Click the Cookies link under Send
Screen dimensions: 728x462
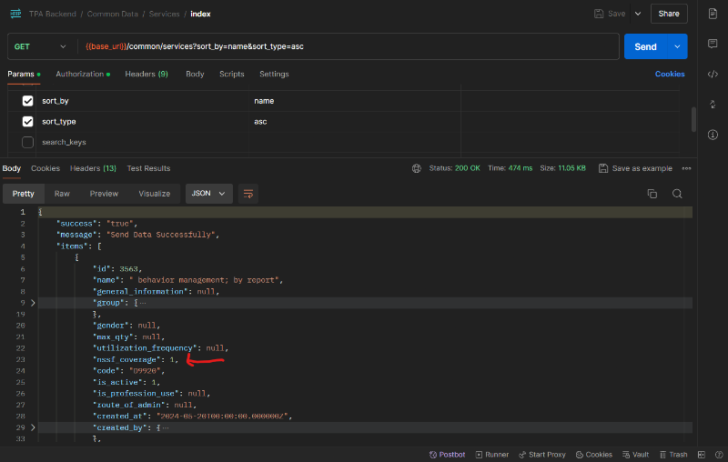tap(670, 74)
